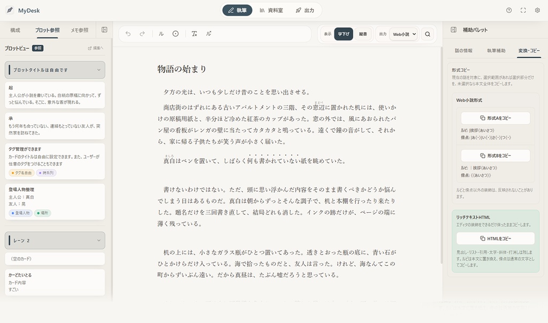Viewport: 548px width, 323px height.
Task: Collapse the レーン 2 section
Action: (x=99, y=239)
